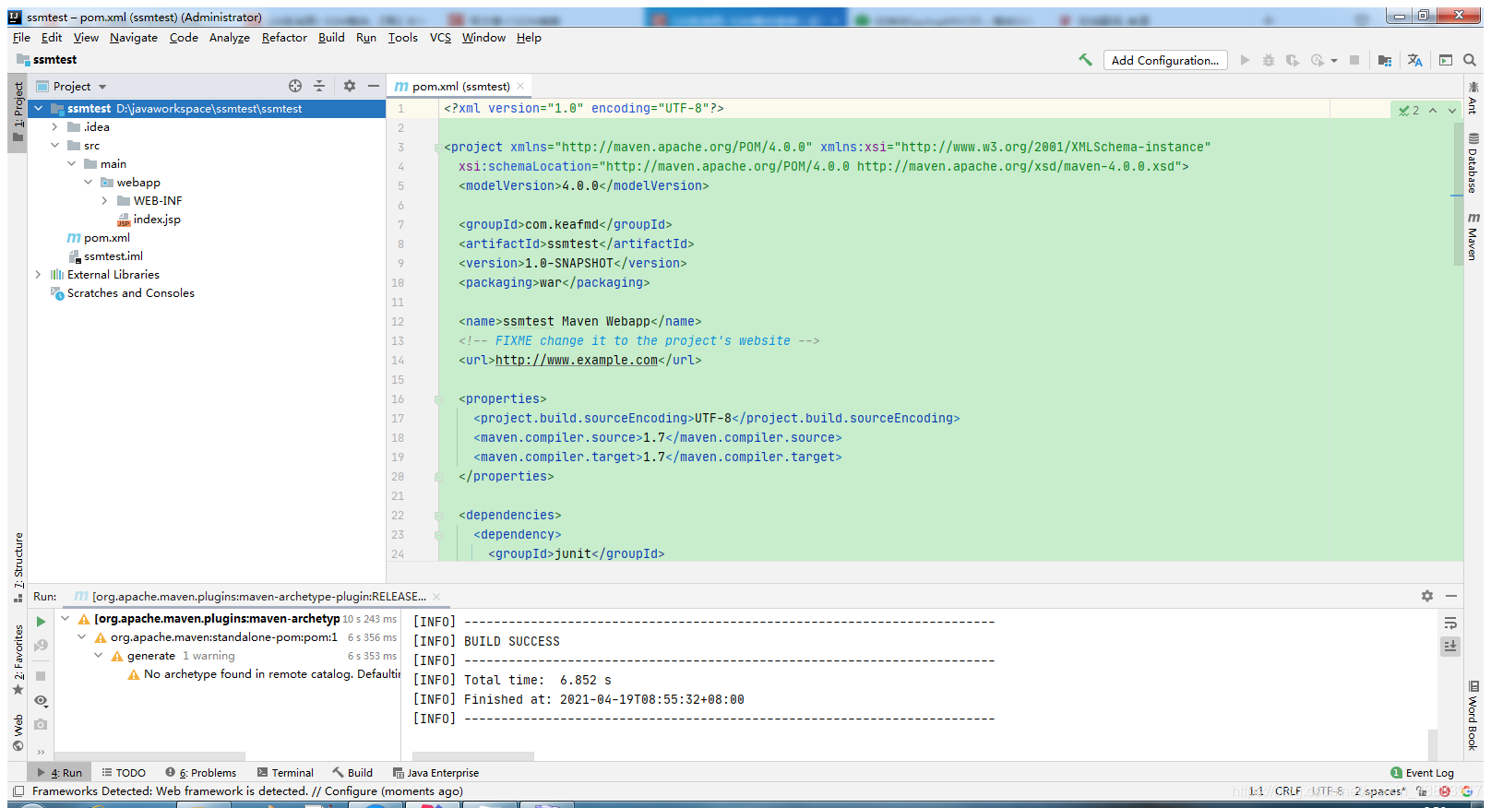Click the Rerun green play icon in Run panel
1491x808 pixels.
(x=41, y=622)
